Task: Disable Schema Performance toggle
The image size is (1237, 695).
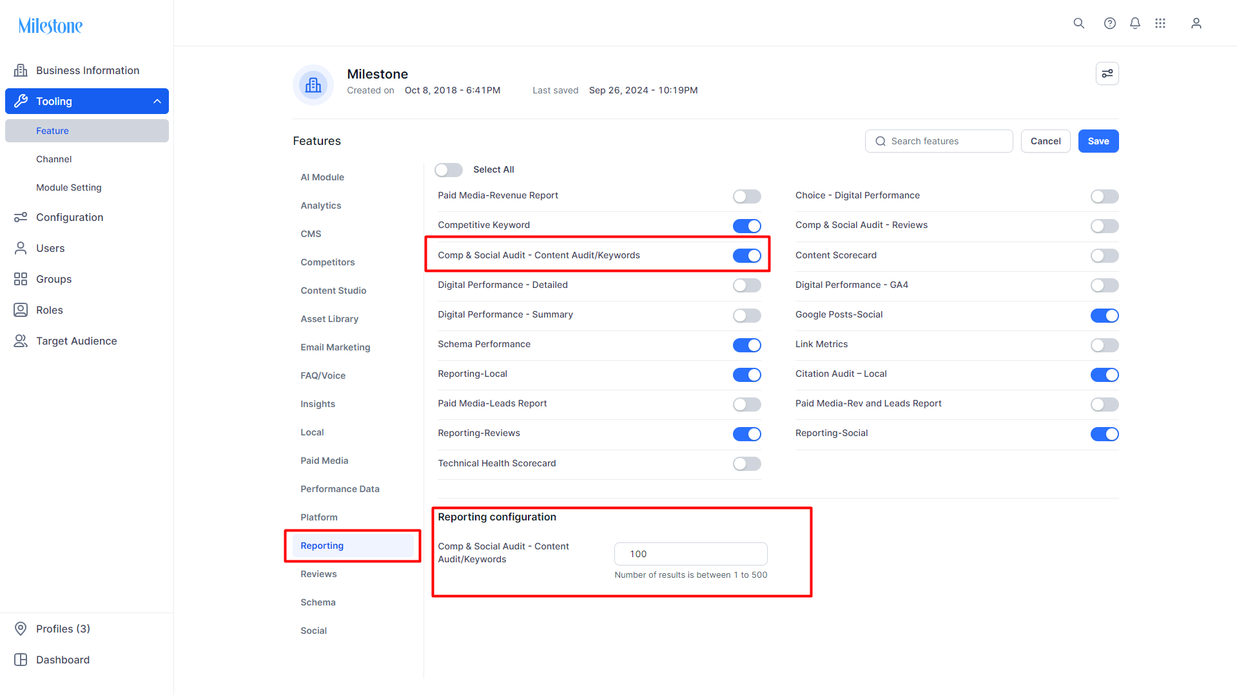Action: (747, 345)
